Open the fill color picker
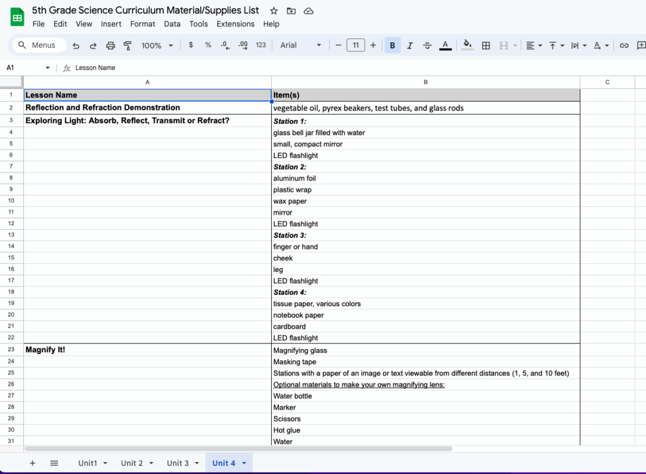 [467, 45]
